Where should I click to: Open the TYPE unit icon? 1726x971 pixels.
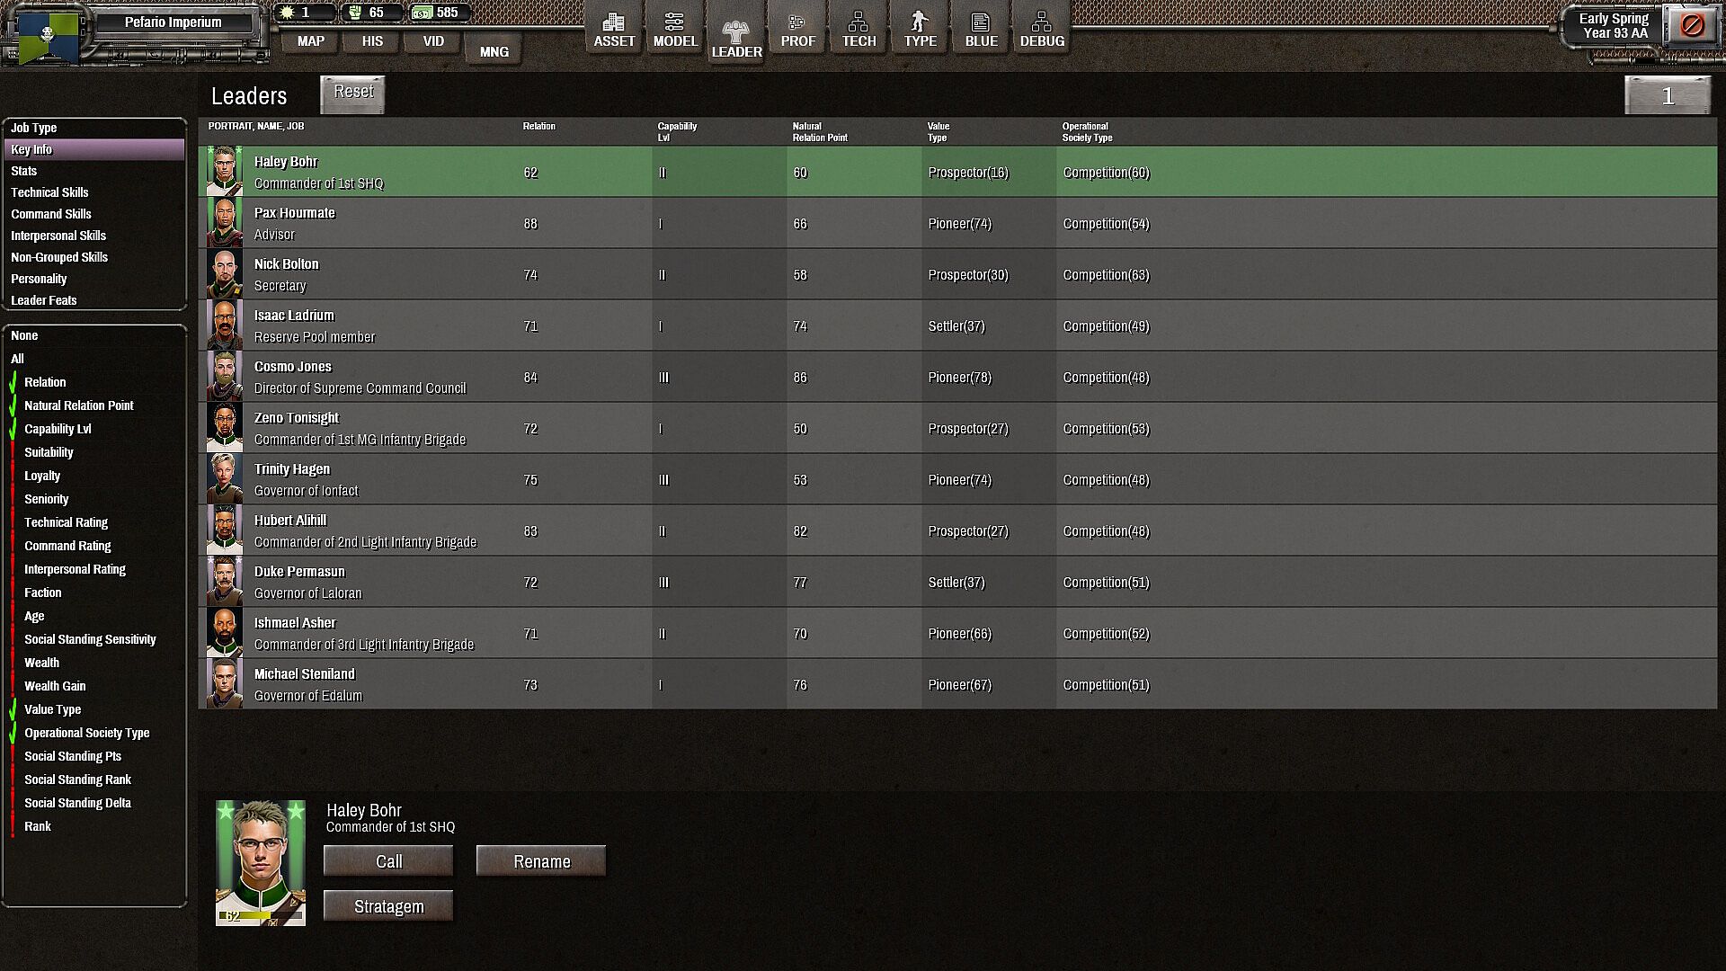tap(920, 30)
